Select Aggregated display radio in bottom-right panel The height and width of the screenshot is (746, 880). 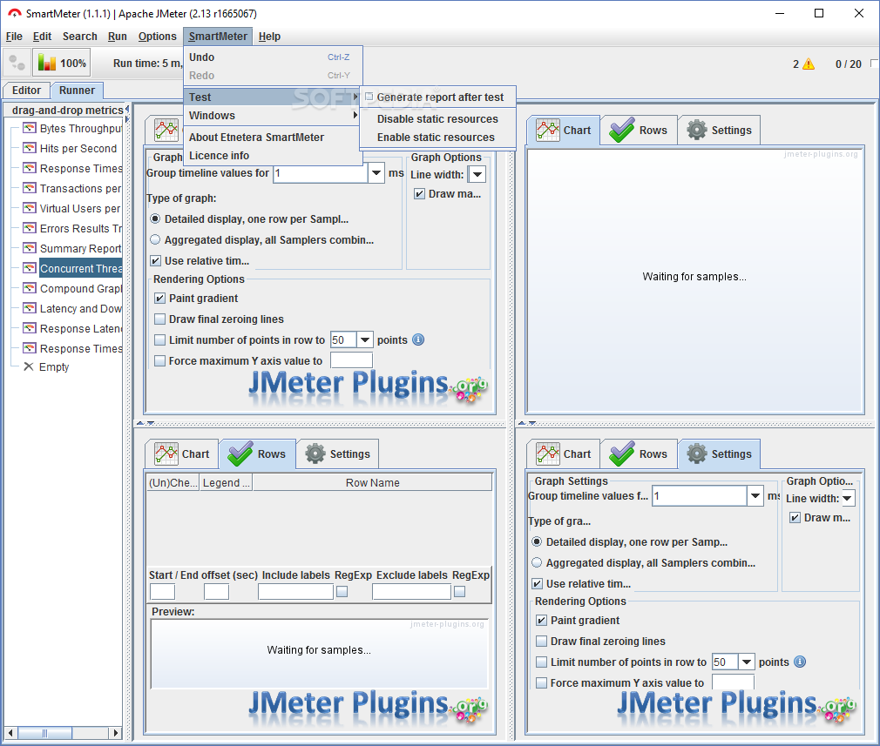coord(537,562)
